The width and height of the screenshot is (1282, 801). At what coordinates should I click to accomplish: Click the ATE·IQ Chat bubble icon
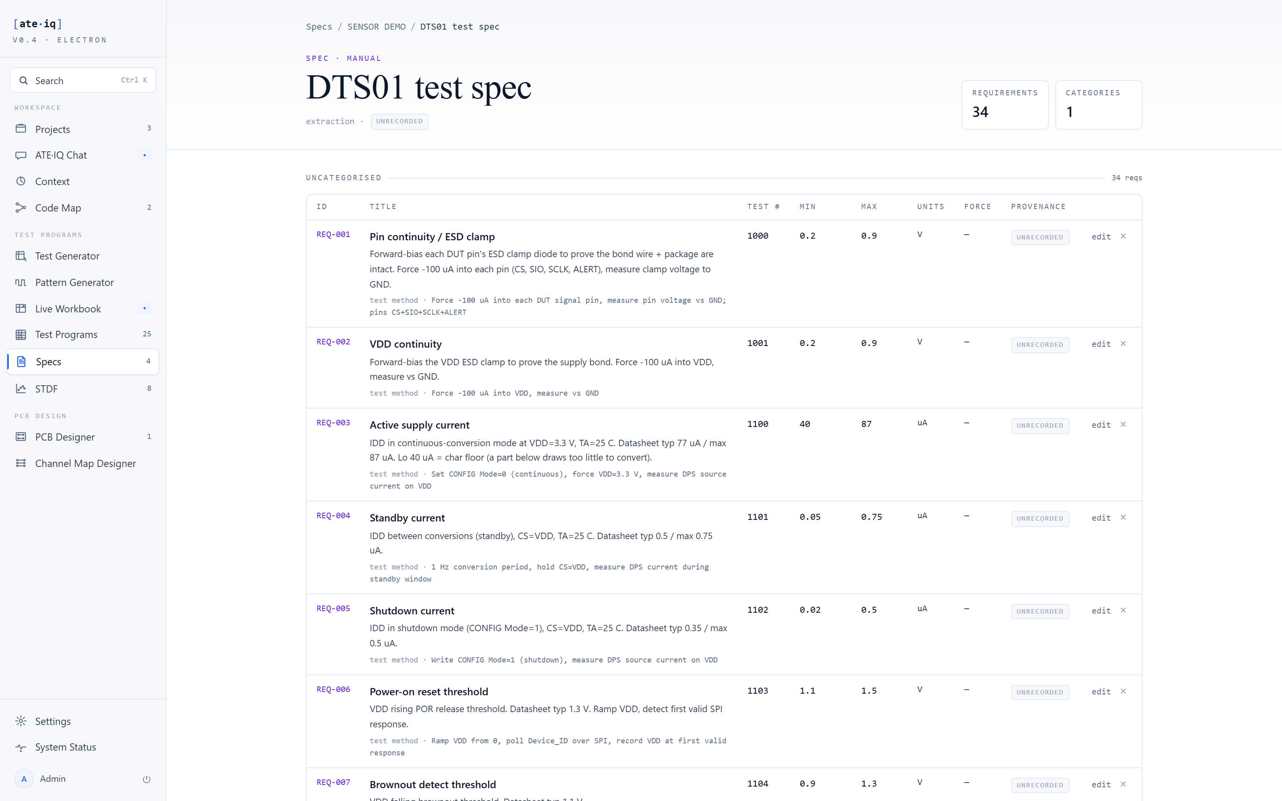coord(21,155)
